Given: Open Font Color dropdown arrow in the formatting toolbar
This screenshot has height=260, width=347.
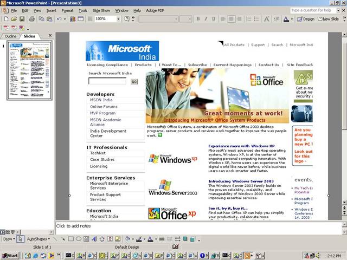Looking at the screenshot, I should 292,19.
